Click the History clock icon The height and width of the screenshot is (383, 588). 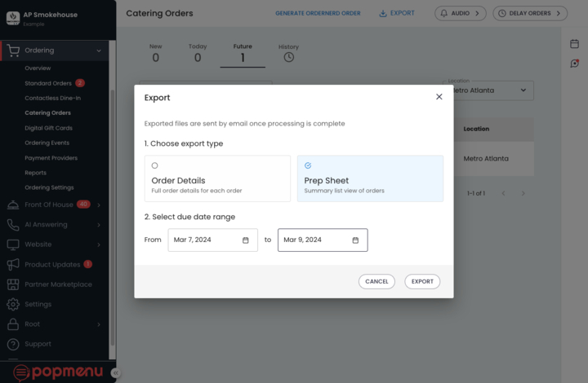click(x=288, y=57)
